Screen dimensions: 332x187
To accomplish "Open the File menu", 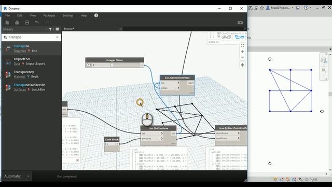I will click(x=7, y=16).
